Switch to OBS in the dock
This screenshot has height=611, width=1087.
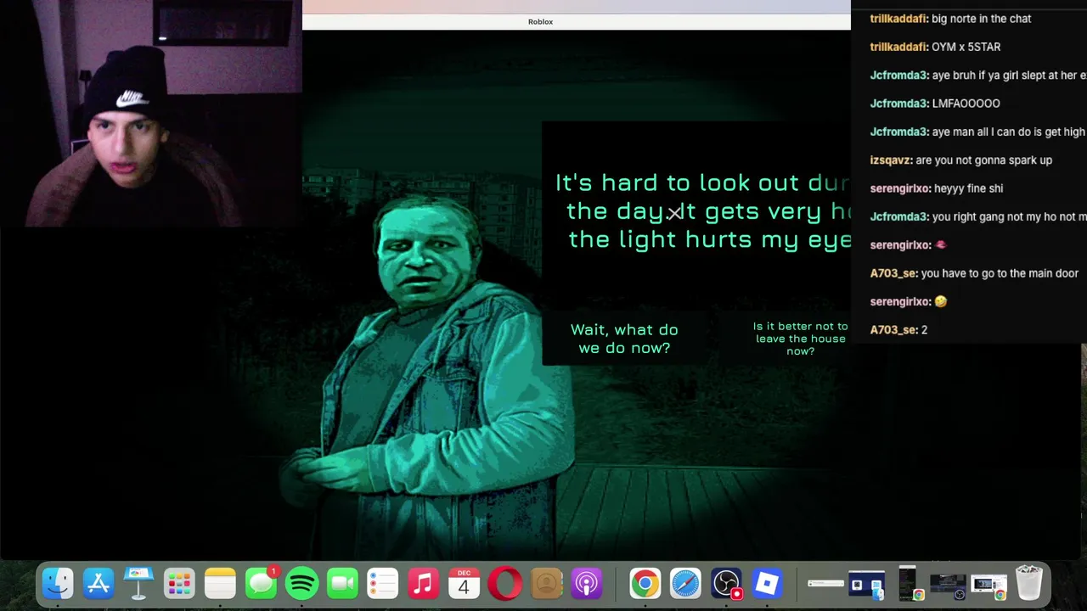click(727, 584)
